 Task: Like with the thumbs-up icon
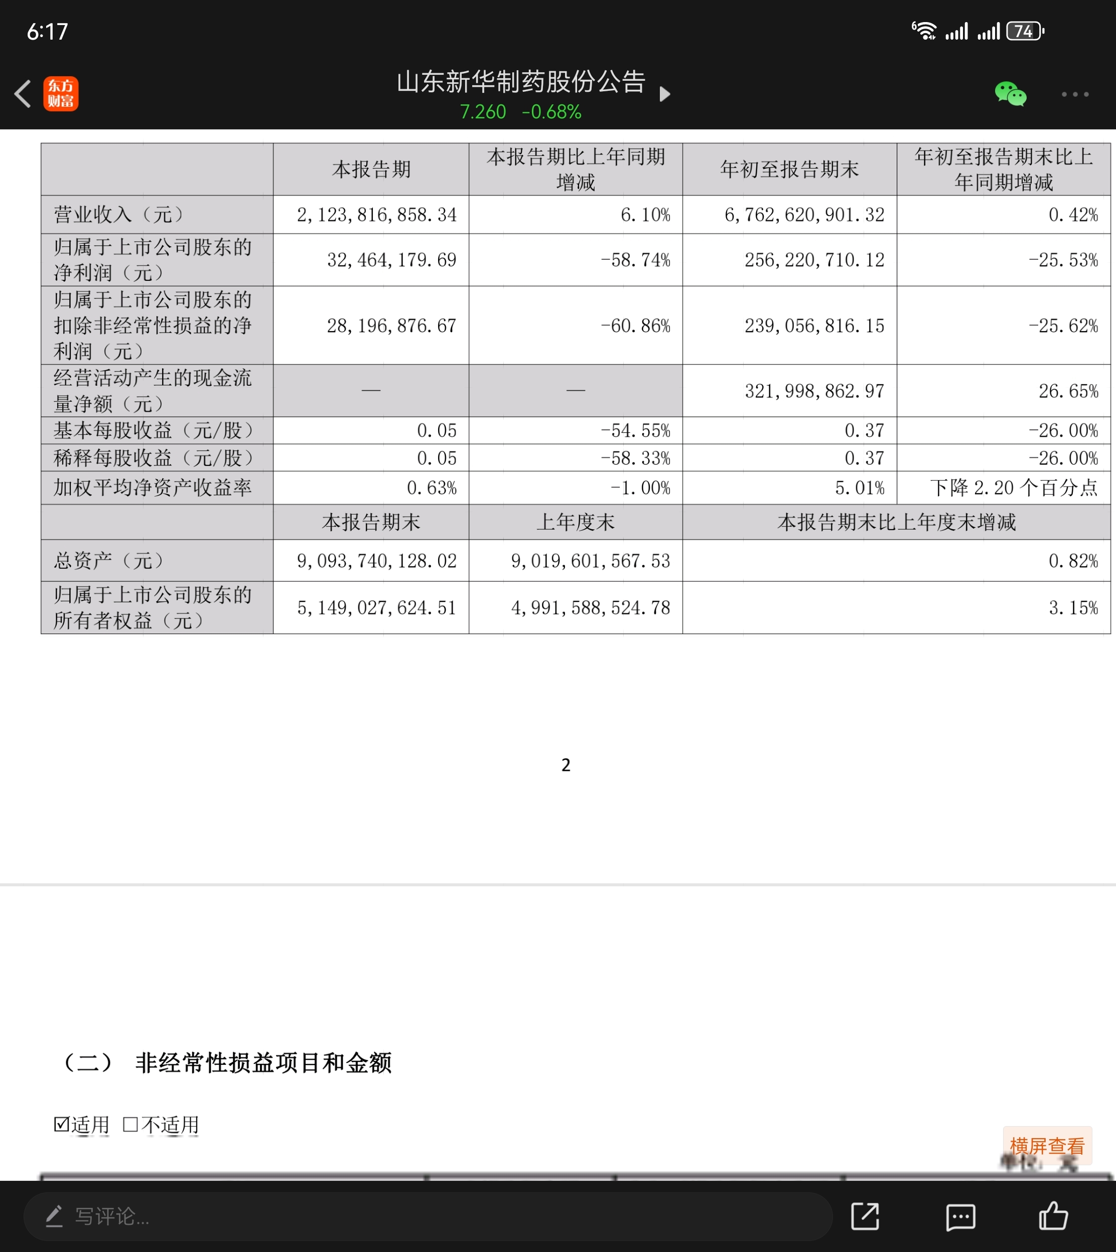click(1053, 1216)
